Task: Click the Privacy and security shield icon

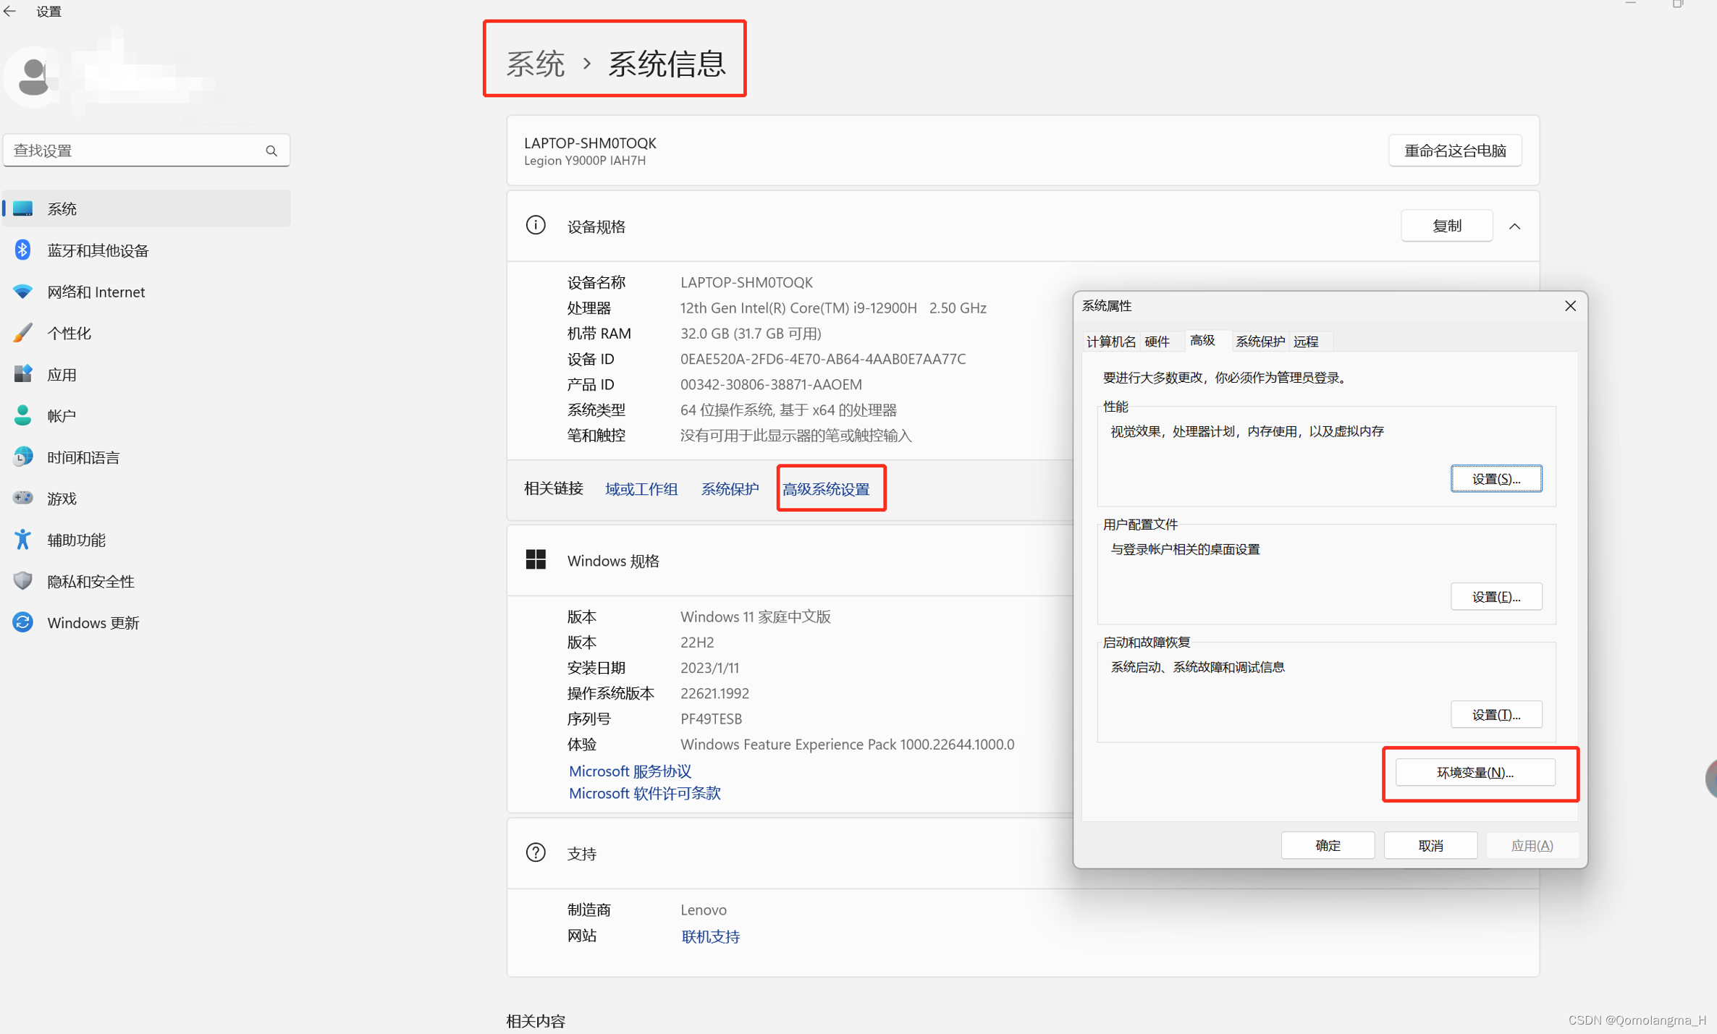Action: 22,580
